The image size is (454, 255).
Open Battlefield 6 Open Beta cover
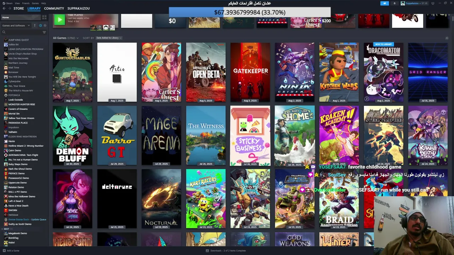click(x=206, y=72)
